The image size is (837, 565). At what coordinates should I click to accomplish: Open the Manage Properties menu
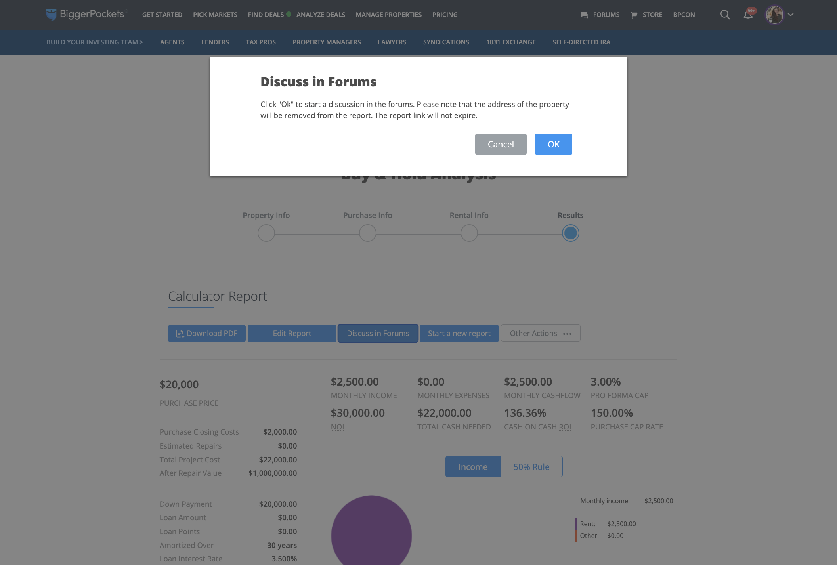pyautogui.click(x=389, y=15)
